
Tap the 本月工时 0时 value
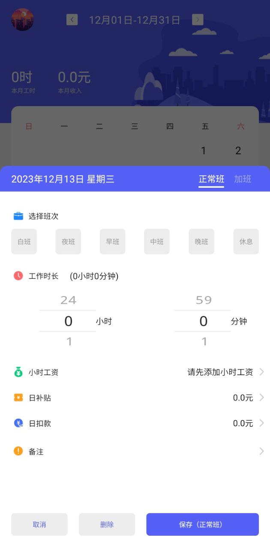point(22,77)
